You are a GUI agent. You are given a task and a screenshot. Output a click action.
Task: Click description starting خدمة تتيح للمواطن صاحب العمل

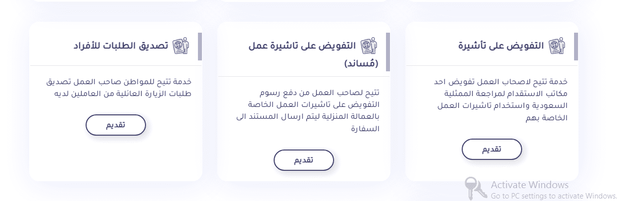pyautogui.click(x=117, y=88)
